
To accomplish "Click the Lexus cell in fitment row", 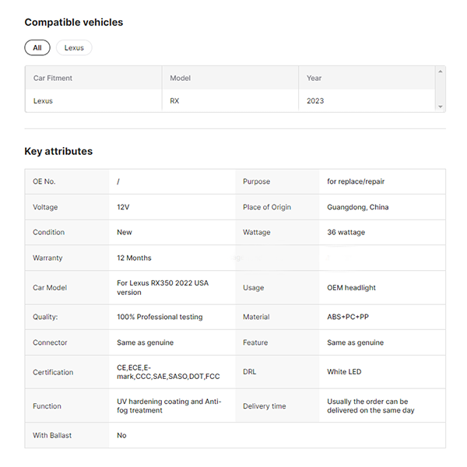I will [43, 100].
